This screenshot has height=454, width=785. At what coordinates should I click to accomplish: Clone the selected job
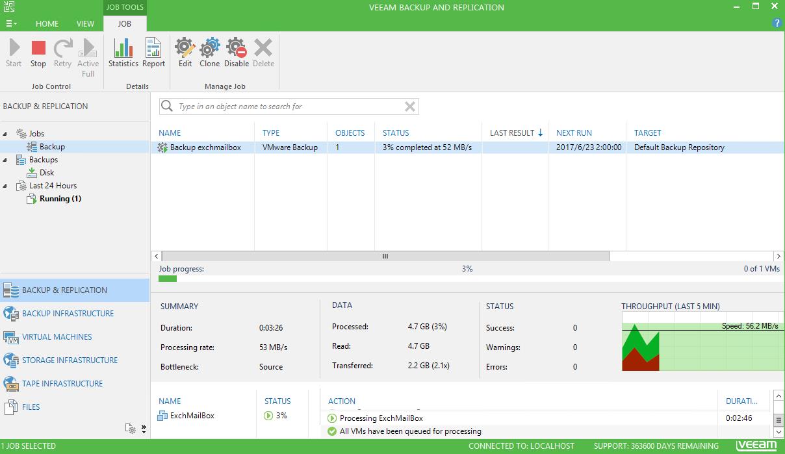tap(209, 53)
